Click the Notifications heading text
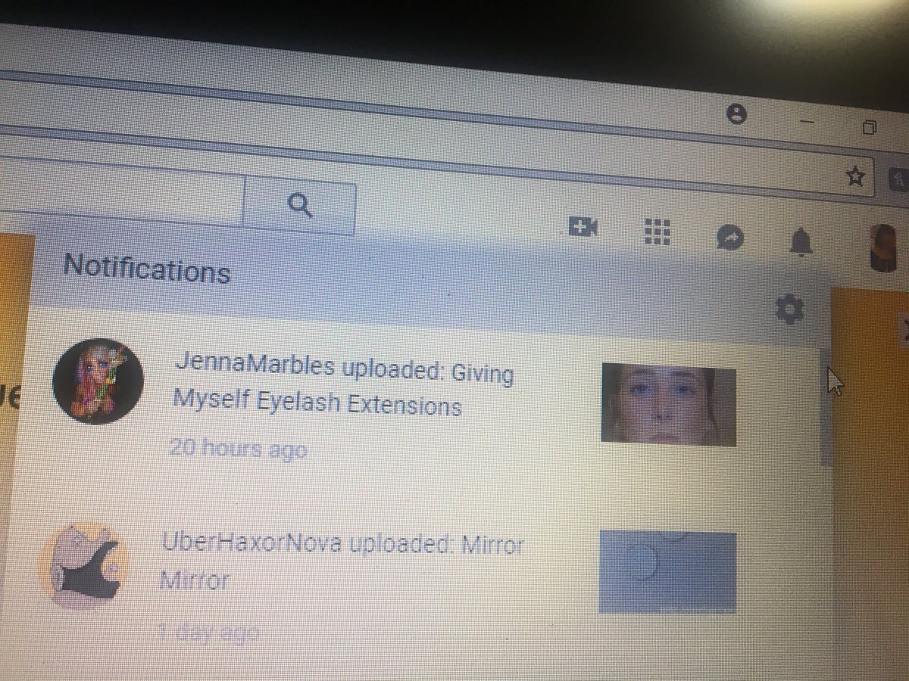The height and width of the screenshot is (681, 909). [x=147, y=268]
